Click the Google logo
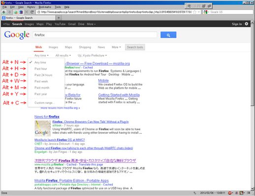Screen dimensions: 255x196 point(17,35)
